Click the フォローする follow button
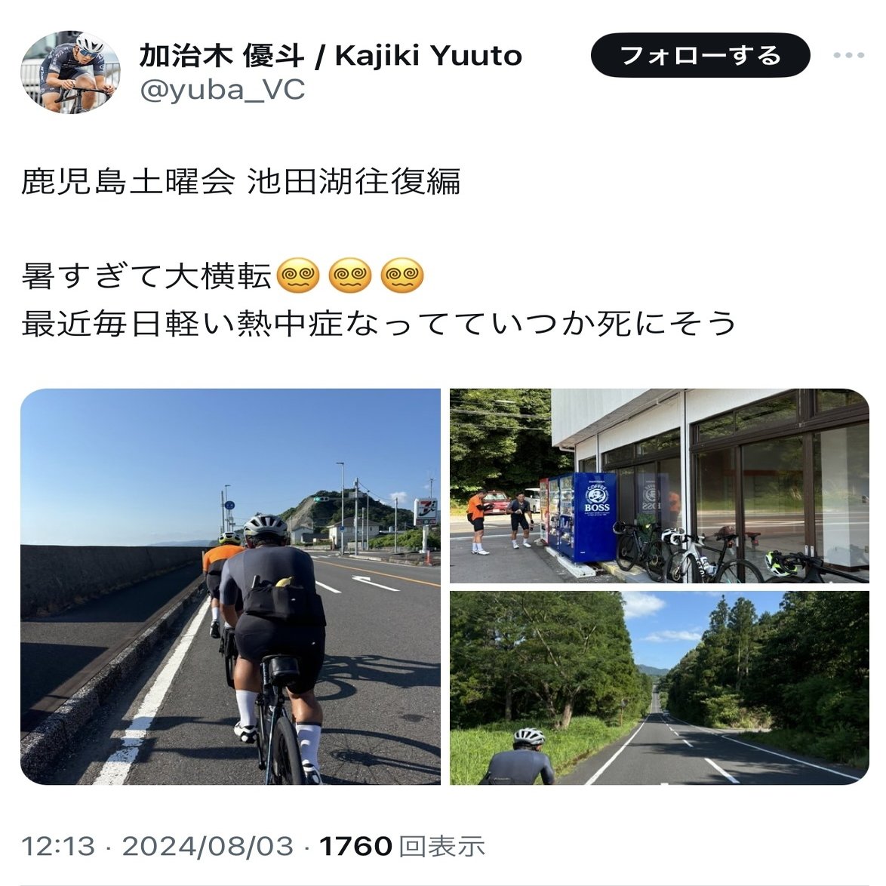The height and width of the screenshot is (886, 886). click(700, 55)
